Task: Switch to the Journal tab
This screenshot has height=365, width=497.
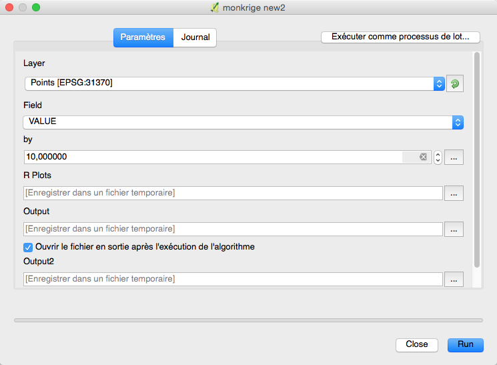Action: click(195, 37)
